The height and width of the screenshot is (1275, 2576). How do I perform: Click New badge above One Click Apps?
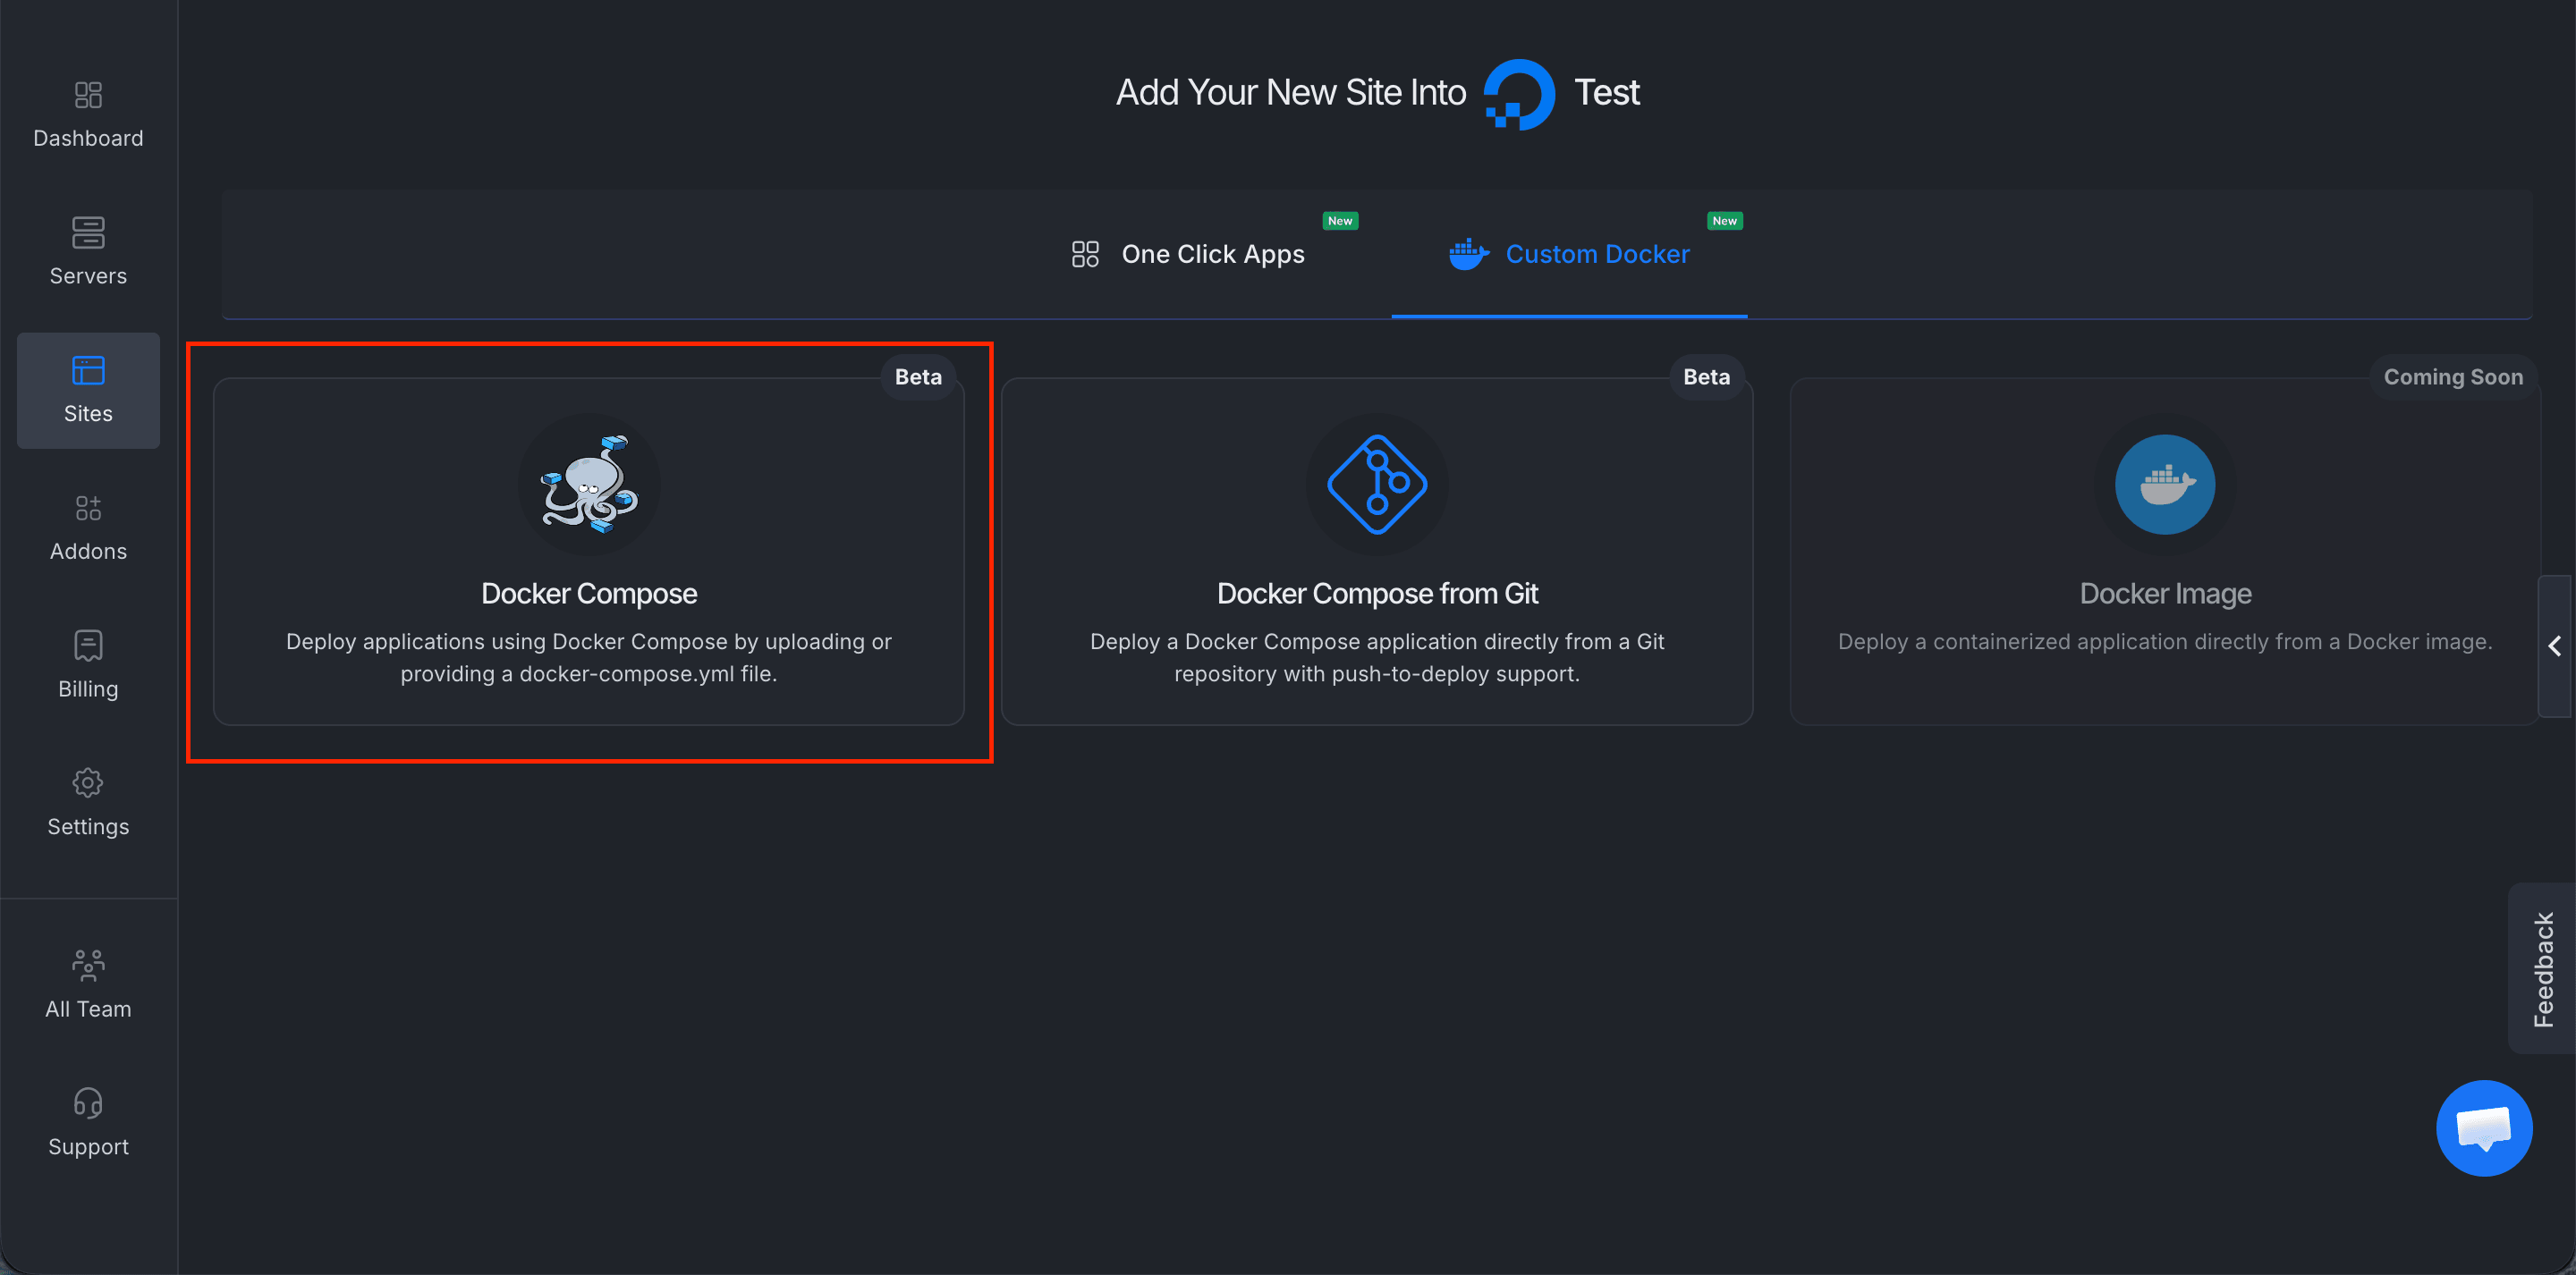pos(1340,221)
